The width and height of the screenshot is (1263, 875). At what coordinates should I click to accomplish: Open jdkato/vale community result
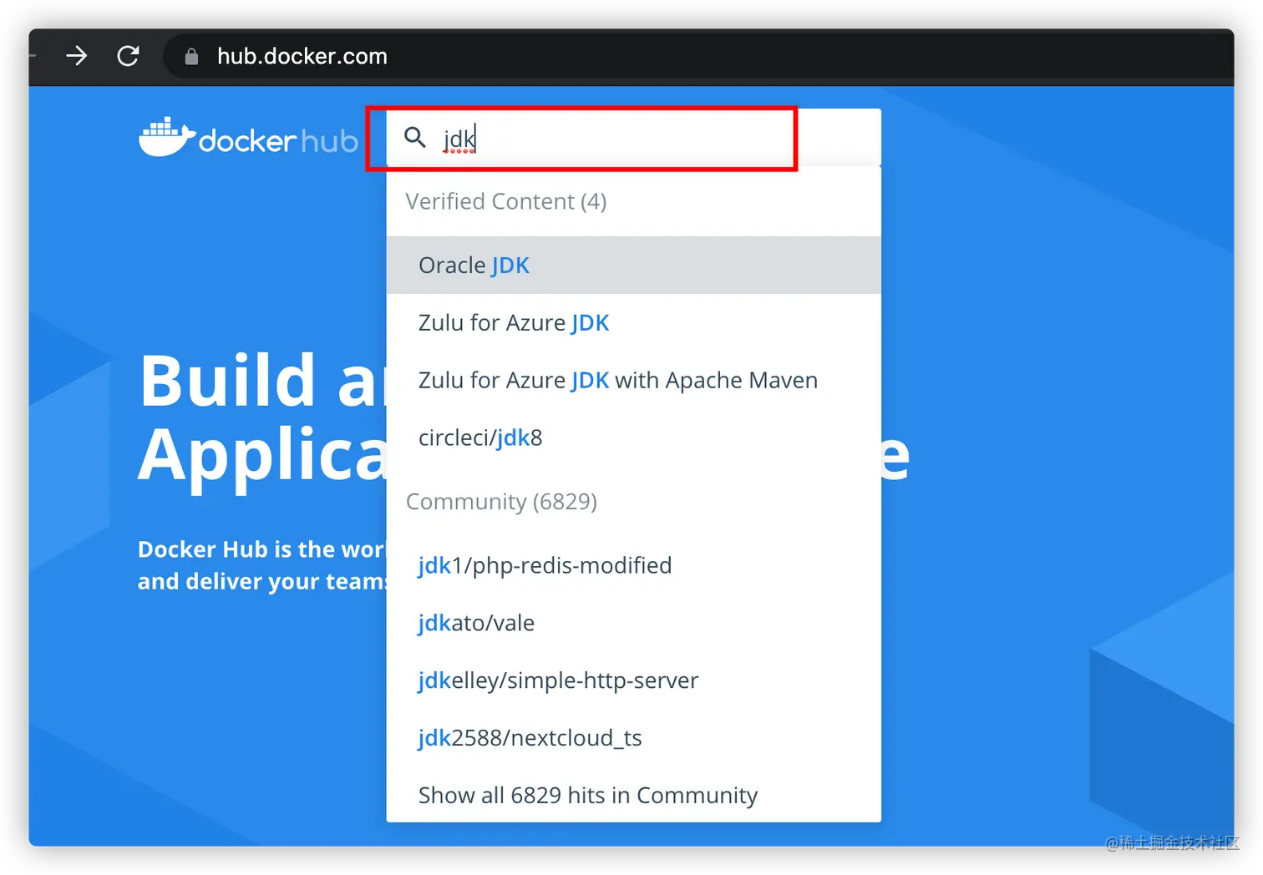tap(633, 623)
